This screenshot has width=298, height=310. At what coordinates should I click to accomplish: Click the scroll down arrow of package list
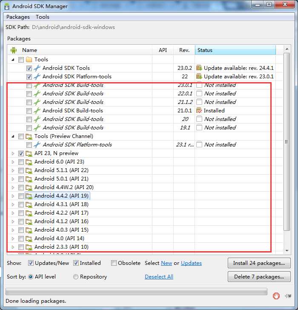(287, 250)
